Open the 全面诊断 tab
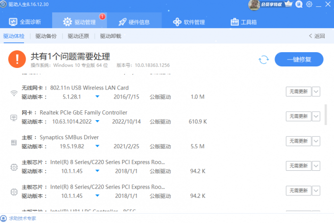334x223 pixels. pyautogui.click(x=25, y=22)
